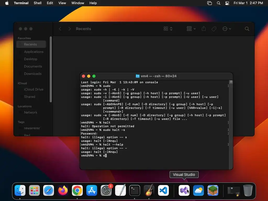Open Google Chrome in the Dock

(x=77, y=190)
